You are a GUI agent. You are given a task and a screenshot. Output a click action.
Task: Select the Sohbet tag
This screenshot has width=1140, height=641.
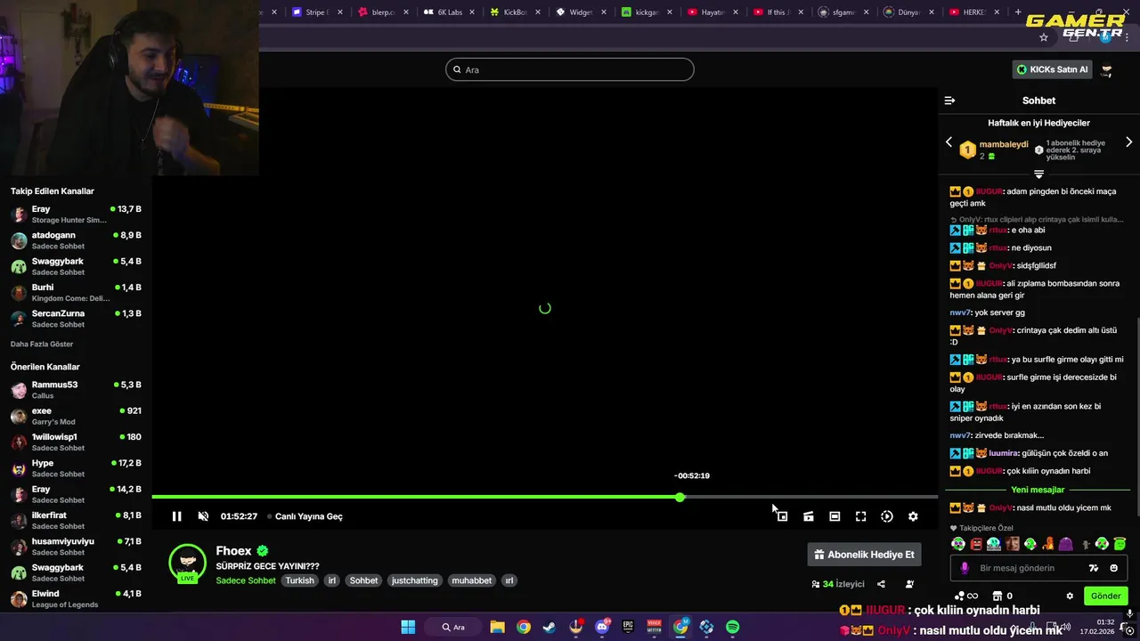(363, 580)
